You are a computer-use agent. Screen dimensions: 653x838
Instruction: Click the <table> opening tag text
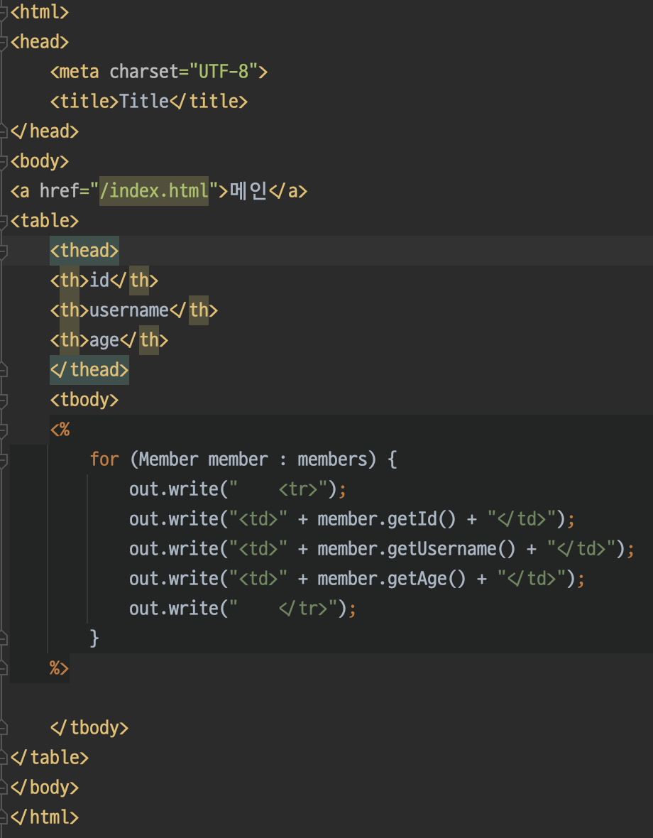(44, 221)
